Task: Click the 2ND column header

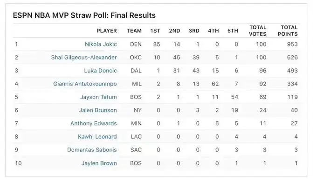Action: tap(174, 31)
